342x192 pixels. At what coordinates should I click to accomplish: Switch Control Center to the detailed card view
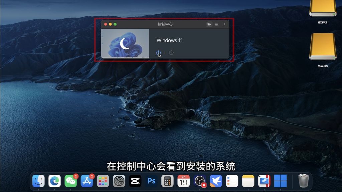click(209, 24)
